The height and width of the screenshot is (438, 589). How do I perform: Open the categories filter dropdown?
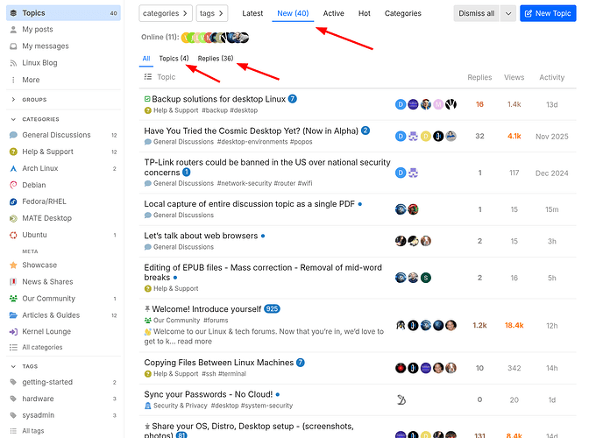point(166,13)
